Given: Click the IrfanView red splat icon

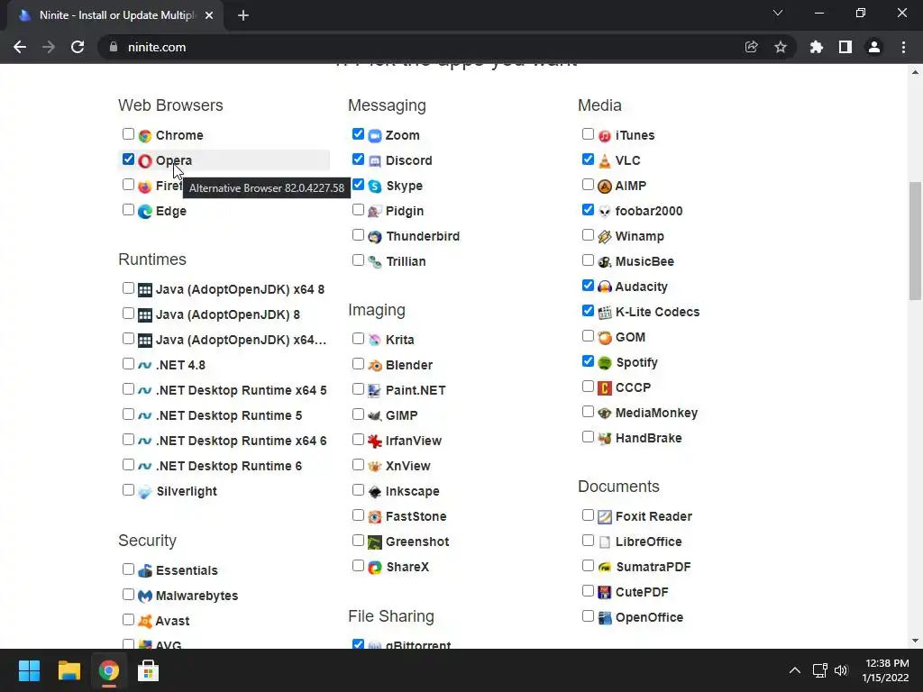Looking at the screenshot, I should click(x=375, y=441).
